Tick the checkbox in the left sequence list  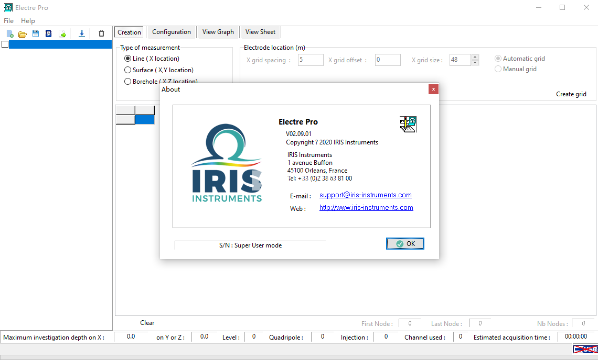5,44
